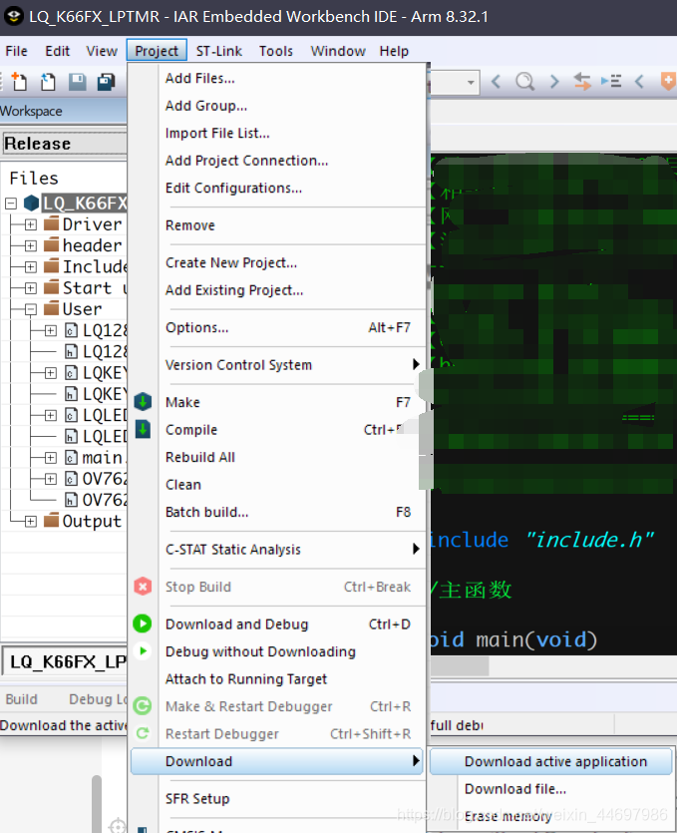Open the Window menu
Screen dimensions: 677x833
coord(338,51)
